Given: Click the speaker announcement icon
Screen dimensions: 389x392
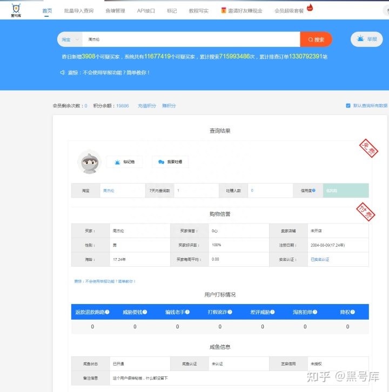Looking at the screenshot, I should click(63, 72).
